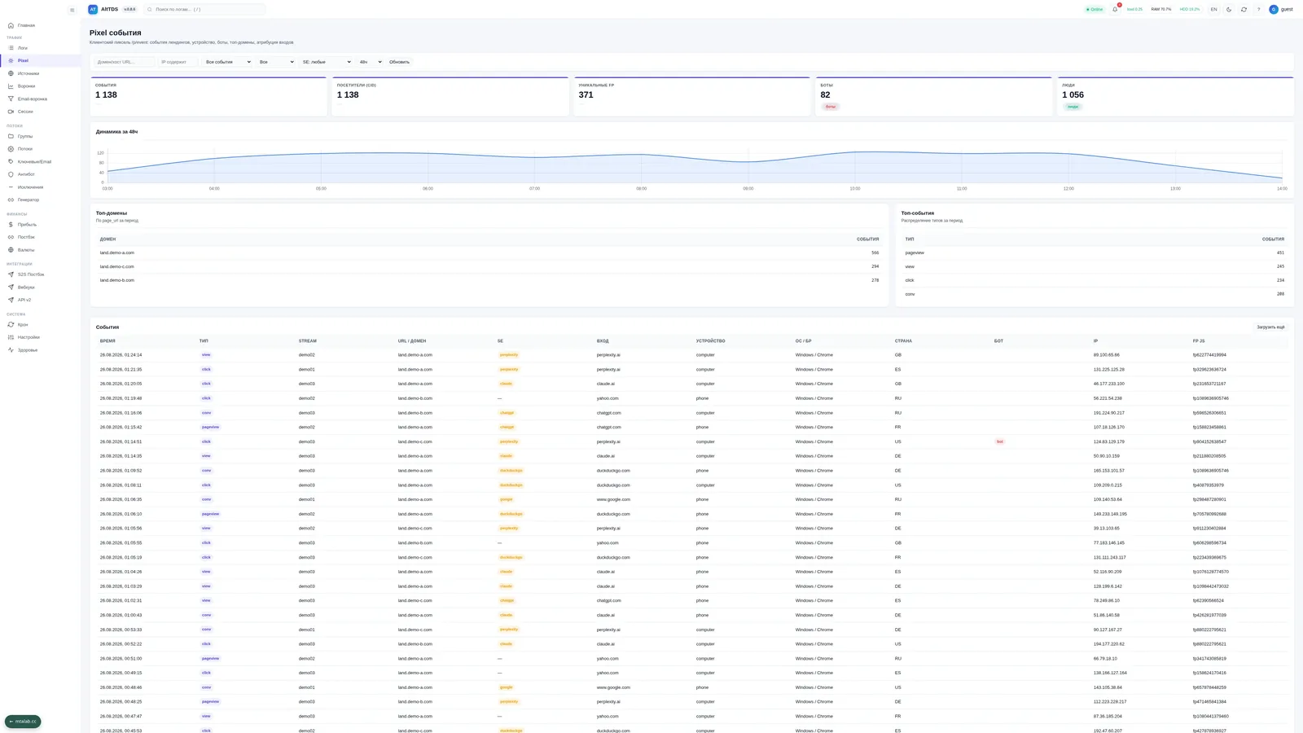Expand the 48ч period dropdown
The height and width of the screenshot is (733, 1303).
(x=370, y=62)
